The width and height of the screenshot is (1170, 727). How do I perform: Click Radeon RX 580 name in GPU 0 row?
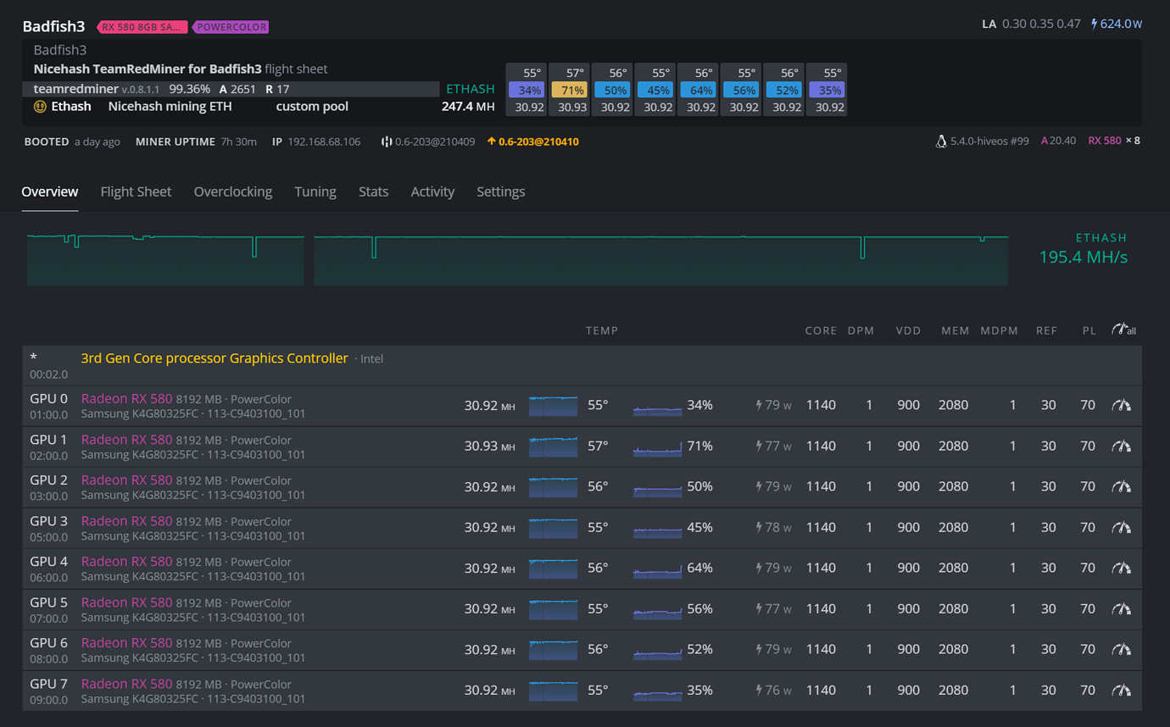126,398
